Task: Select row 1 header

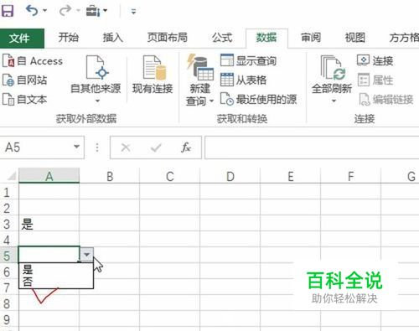Action: click(8, 192)
